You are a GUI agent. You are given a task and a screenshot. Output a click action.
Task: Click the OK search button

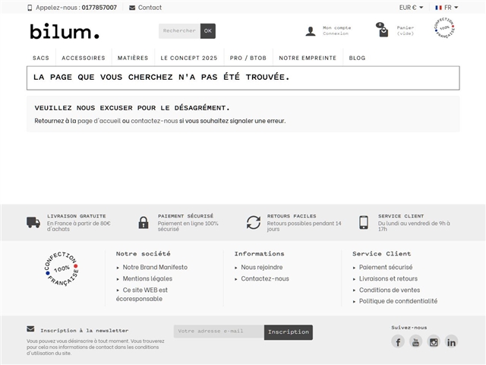207,31
